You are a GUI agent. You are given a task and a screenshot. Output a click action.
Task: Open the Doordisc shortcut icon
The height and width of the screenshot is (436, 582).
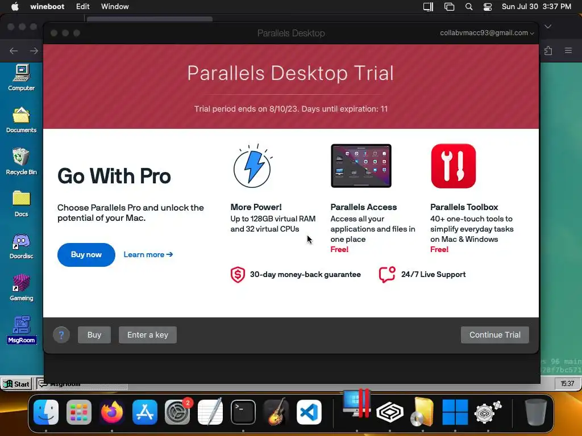click(21, 246)
